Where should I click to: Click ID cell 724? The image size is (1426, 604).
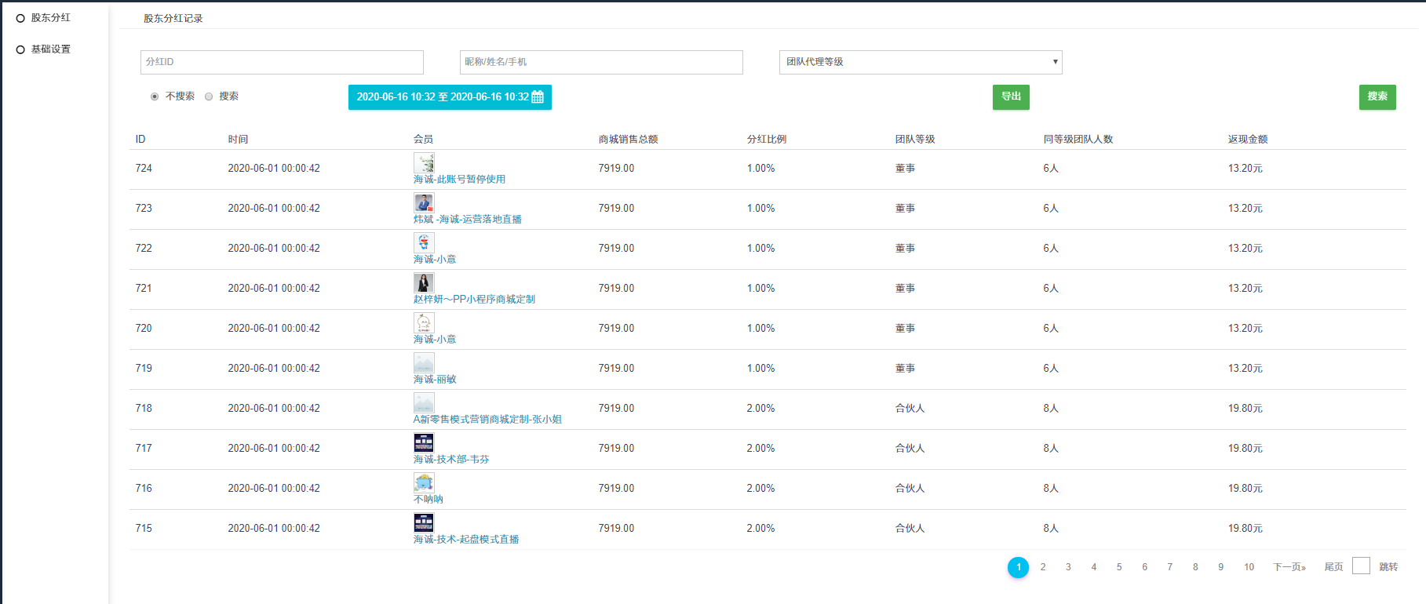[144, 169]
